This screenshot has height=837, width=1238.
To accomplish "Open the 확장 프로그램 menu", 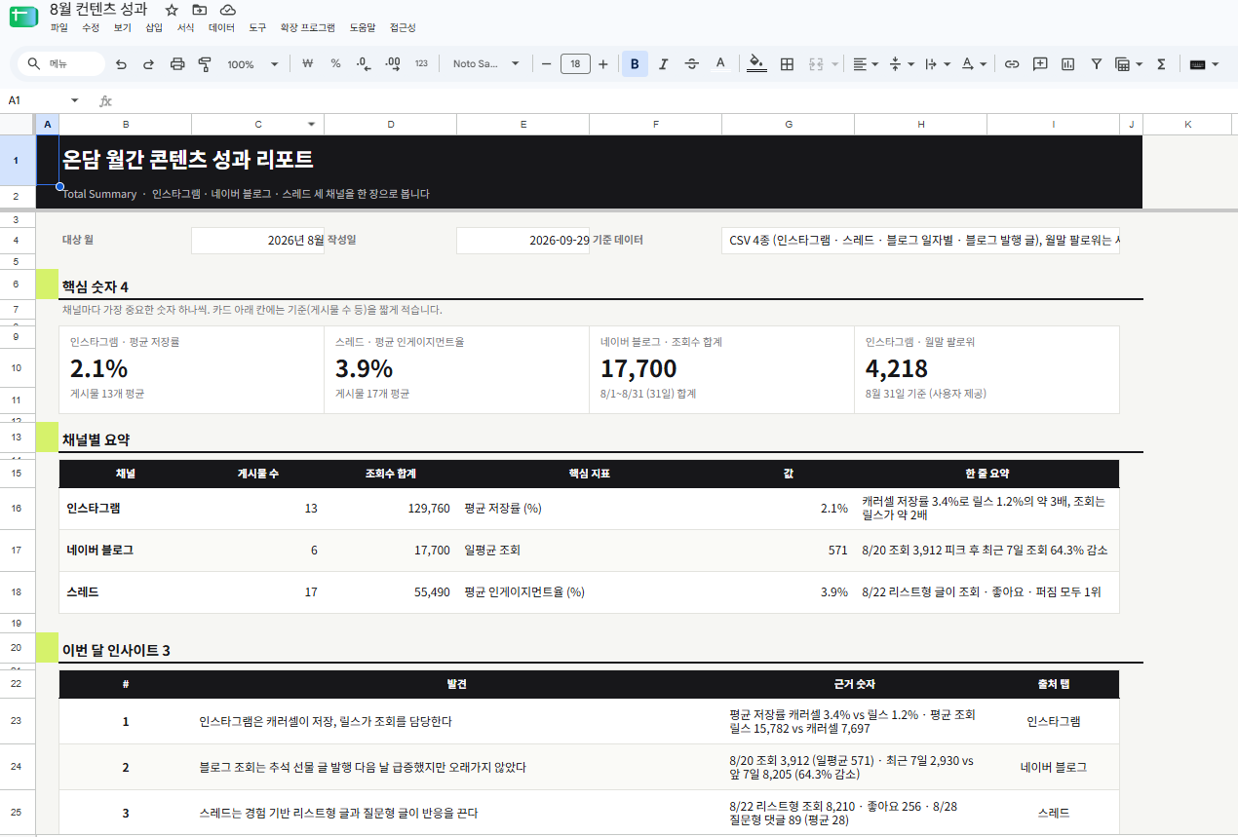I will coord(307,28).
